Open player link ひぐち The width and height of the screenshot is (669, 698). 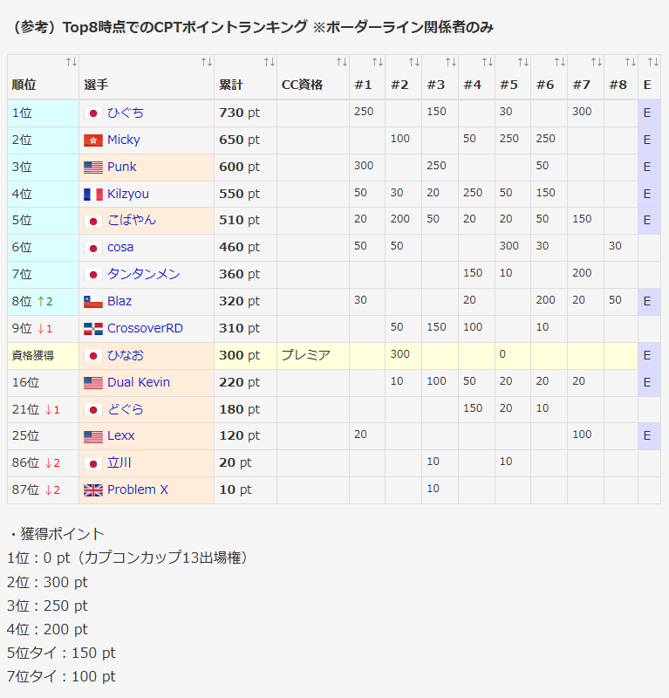tap(125, 113)
